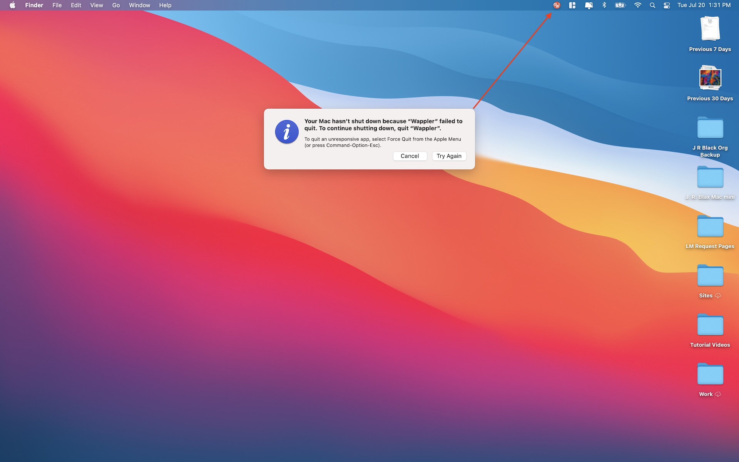Open the Finder menu

(34, 5)
